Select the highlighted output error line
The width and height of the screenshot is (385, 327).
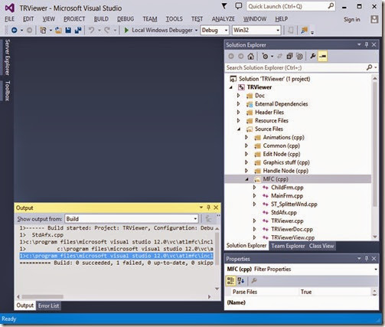(116, 256)
